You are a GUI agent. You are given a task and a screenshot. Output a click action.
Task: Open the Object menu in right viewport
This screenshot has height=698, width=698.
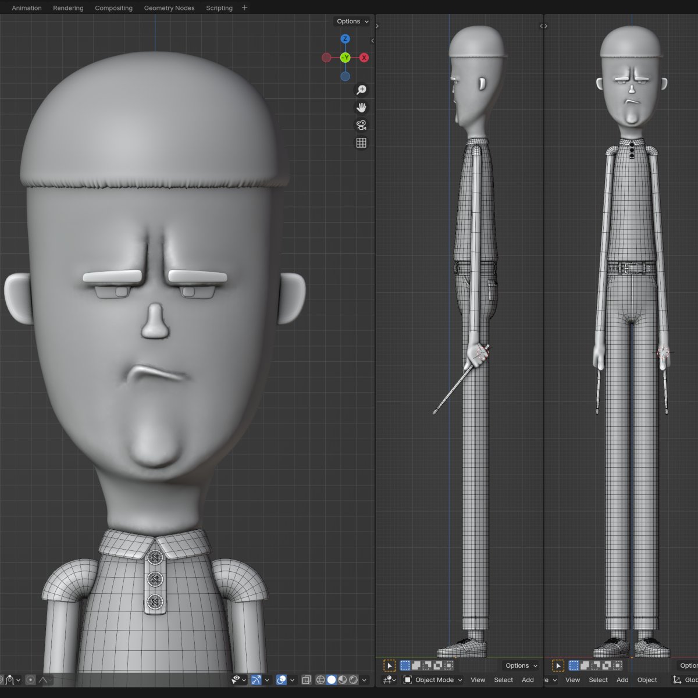click(647, 680)
